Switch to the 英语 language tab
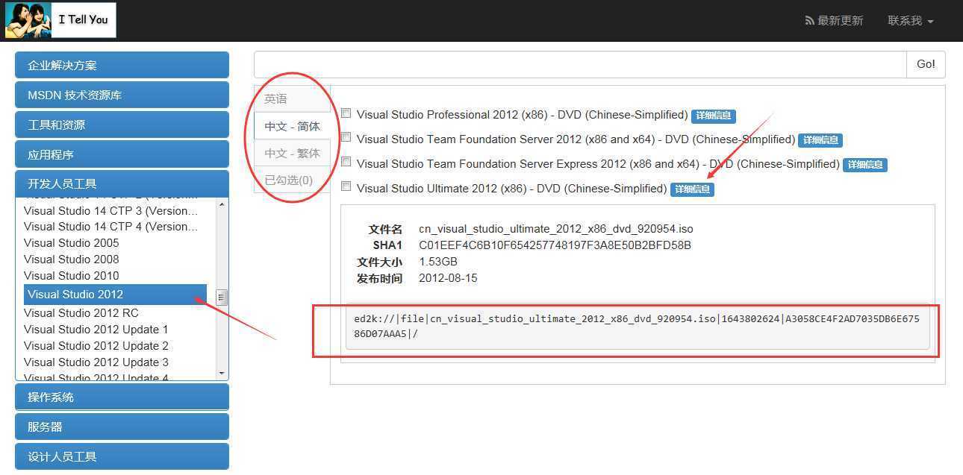 [292, 99]
